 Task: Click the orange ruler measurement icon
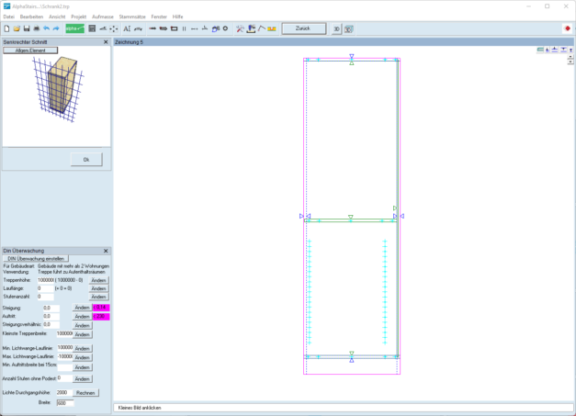click(x=272, y=28)
